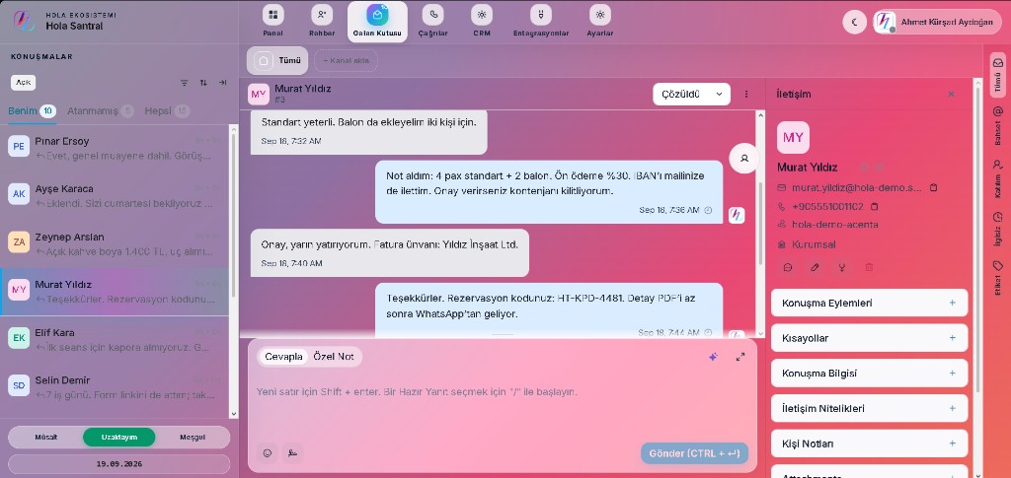Expand the Konuşma Bilgisi section
This screenshot has width=1011, height=478.
(x=869, y=374)
